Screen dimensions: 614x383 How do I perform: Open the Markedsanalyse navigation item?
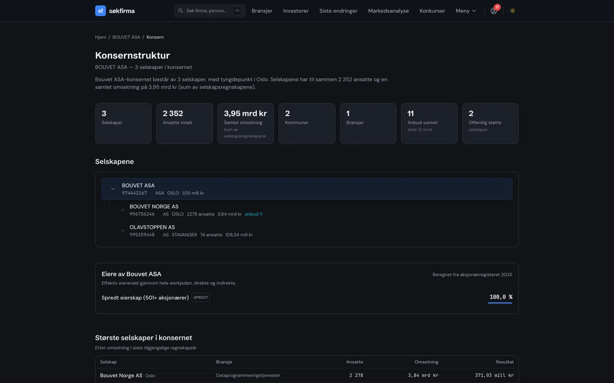tap(388, 11)
